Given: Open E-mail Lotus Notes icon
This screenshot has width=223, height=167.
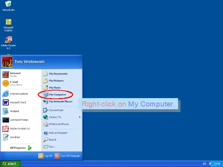Looking at the screenshot, I should click(x=6, y=83).
